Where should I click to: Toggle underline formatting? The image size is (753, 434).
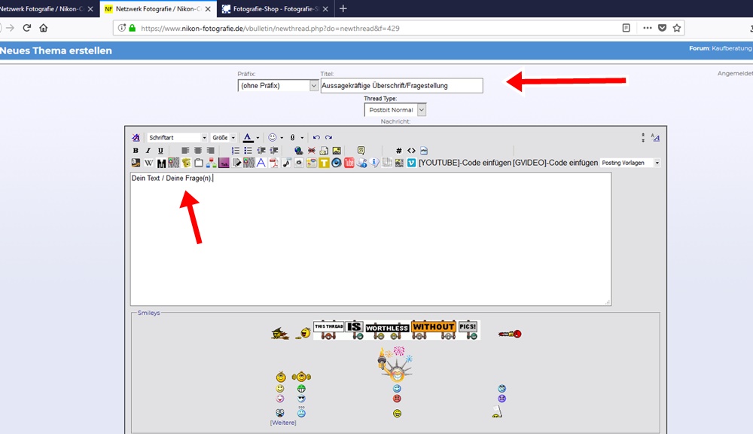[x=160, y=151]
